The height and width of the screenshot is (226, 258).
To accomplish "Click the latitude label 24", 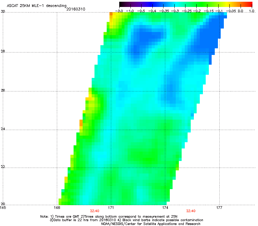I will pos(3,129).
